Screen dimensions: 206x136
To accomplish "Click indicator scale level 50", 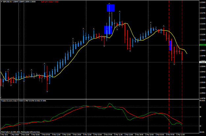I will tap(200, 117).
